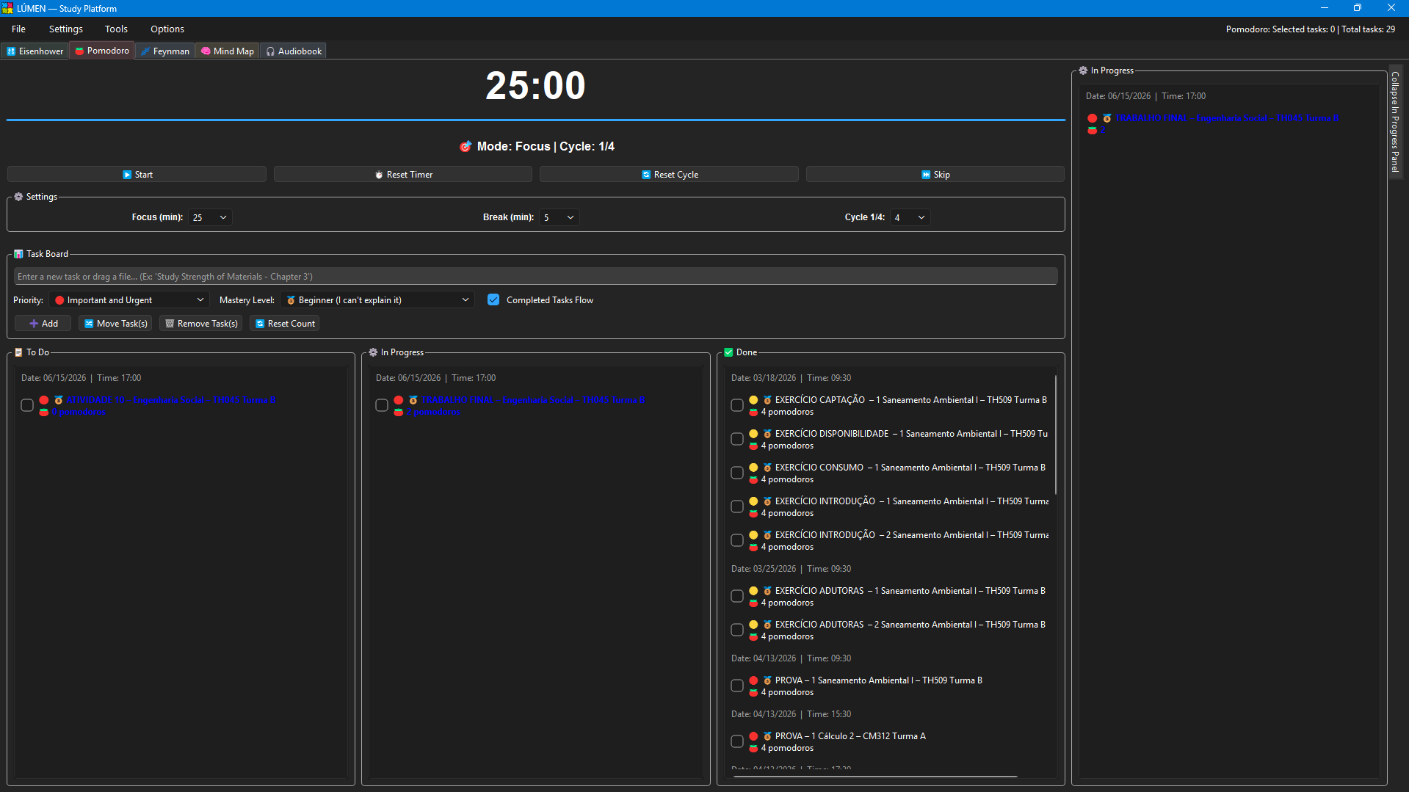Open the Mastery Level dropdown
This screenshot has height=792, width=1409.
click(x=377, y=299)
